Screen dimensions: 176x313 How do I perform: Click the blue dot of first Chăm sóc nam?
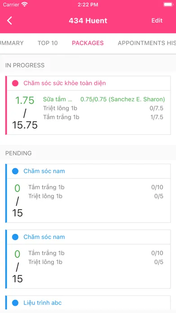click(x=15, y=171)
